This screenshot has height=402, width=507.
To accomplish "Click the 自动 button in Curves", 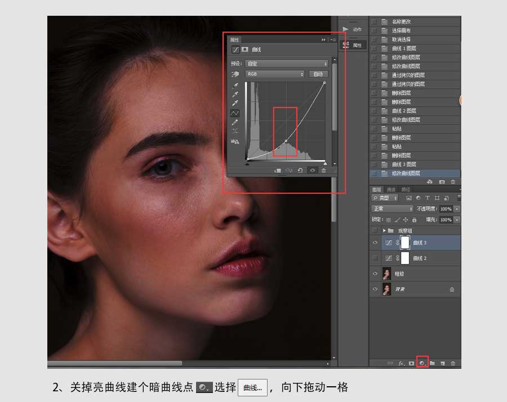I will [x=318, y=74].
